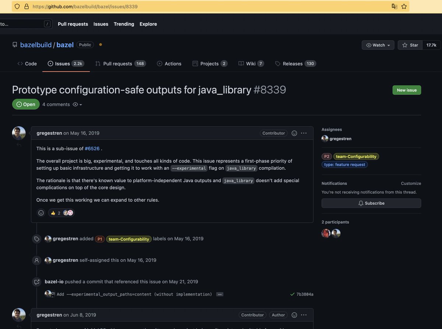Open the experimental_output_paths commit message link

tap(134, 294)
